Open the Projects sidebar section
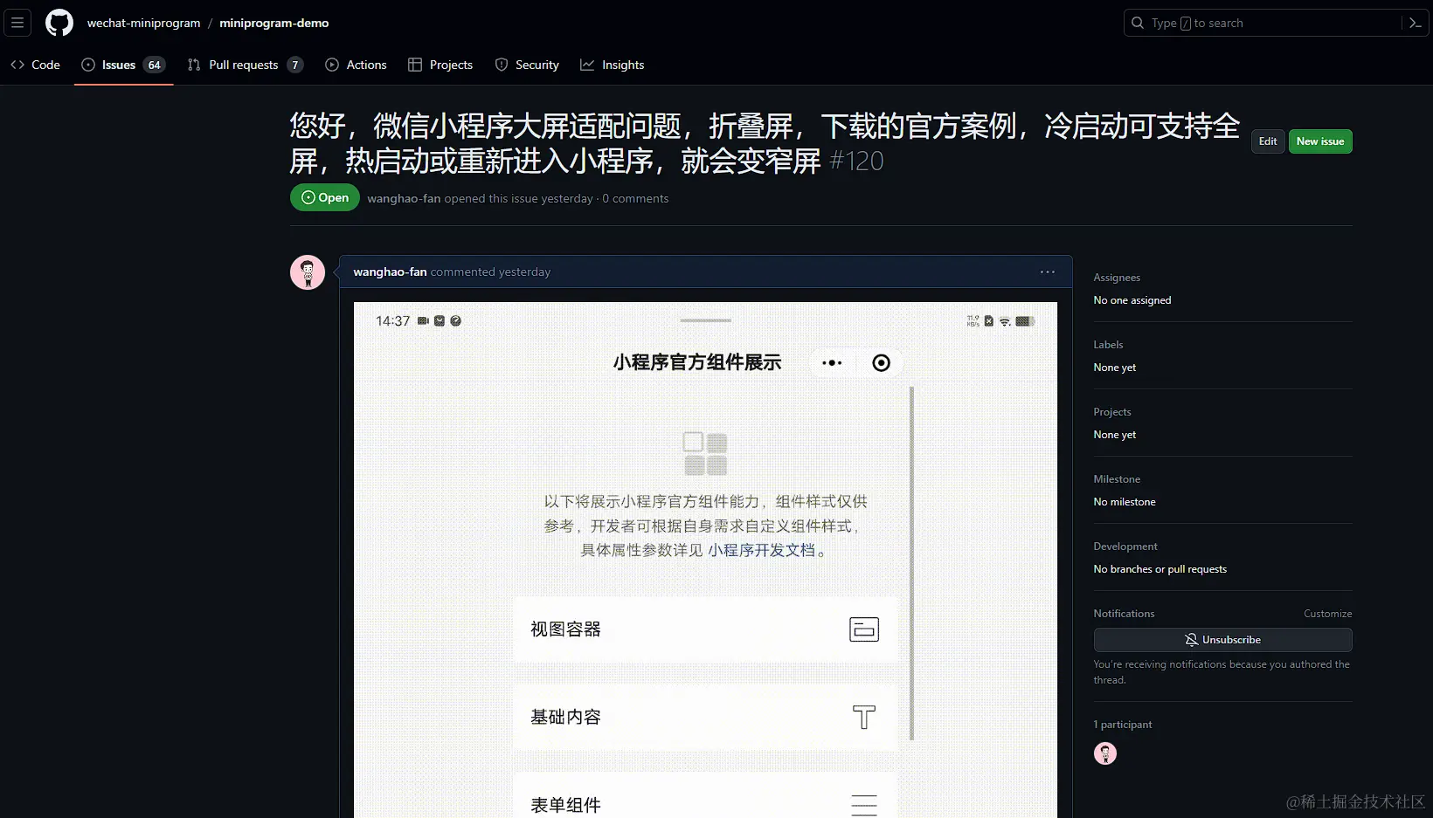The width and height of the screenshot is (1433, 818). pyautogui.click(x=1112, y=412)
